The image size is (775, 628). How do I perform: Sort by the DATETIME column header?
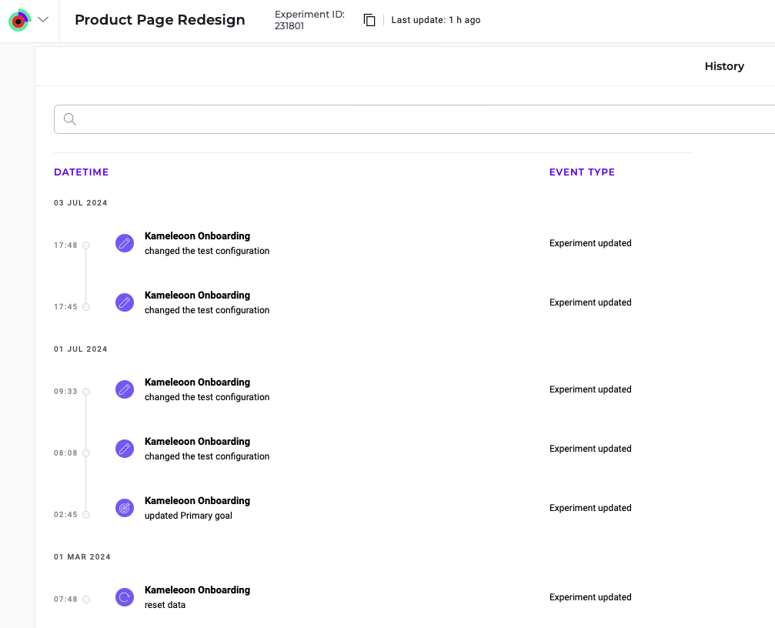(x=81, y=172)
